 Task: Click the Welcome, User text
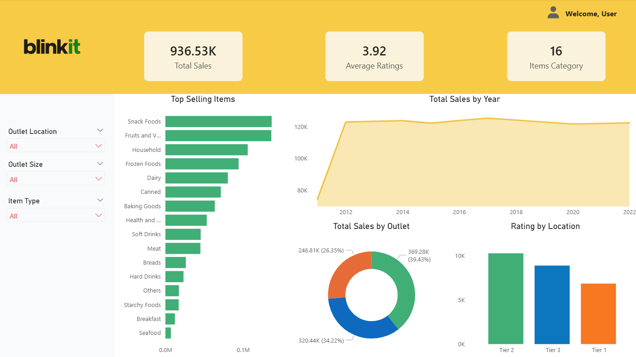[591, 14]
